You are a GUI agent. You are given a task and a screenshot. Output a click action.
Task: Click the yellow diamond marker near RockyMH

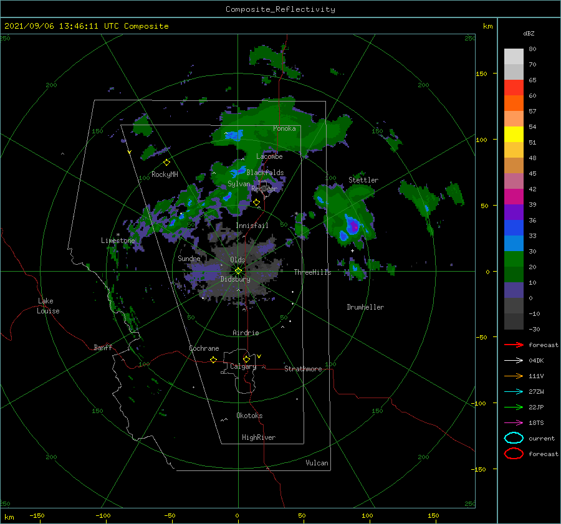tap(166, 163)
